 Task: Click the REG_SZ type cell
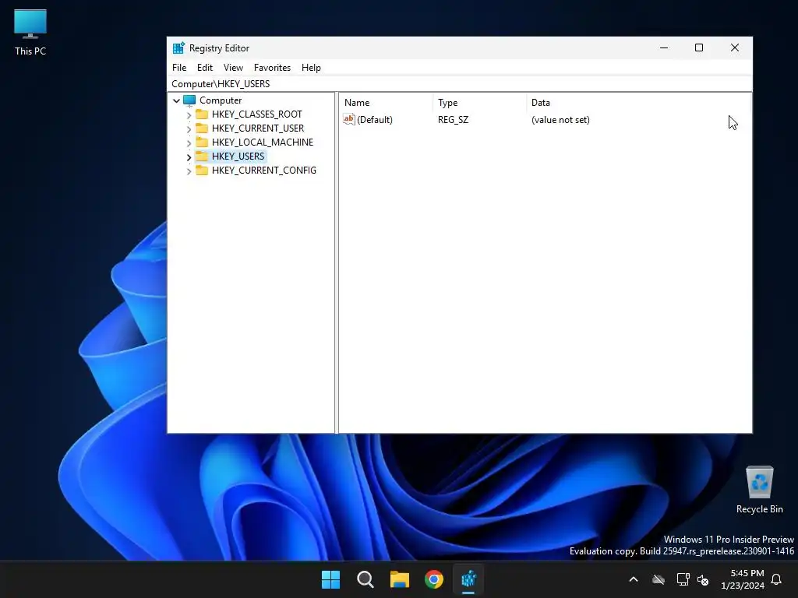click(x=453, y=120)
